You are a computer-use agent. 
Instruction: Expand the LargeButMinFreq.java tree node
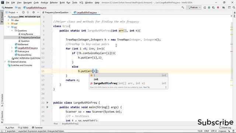pyautogui.click(x=12, y=48)
